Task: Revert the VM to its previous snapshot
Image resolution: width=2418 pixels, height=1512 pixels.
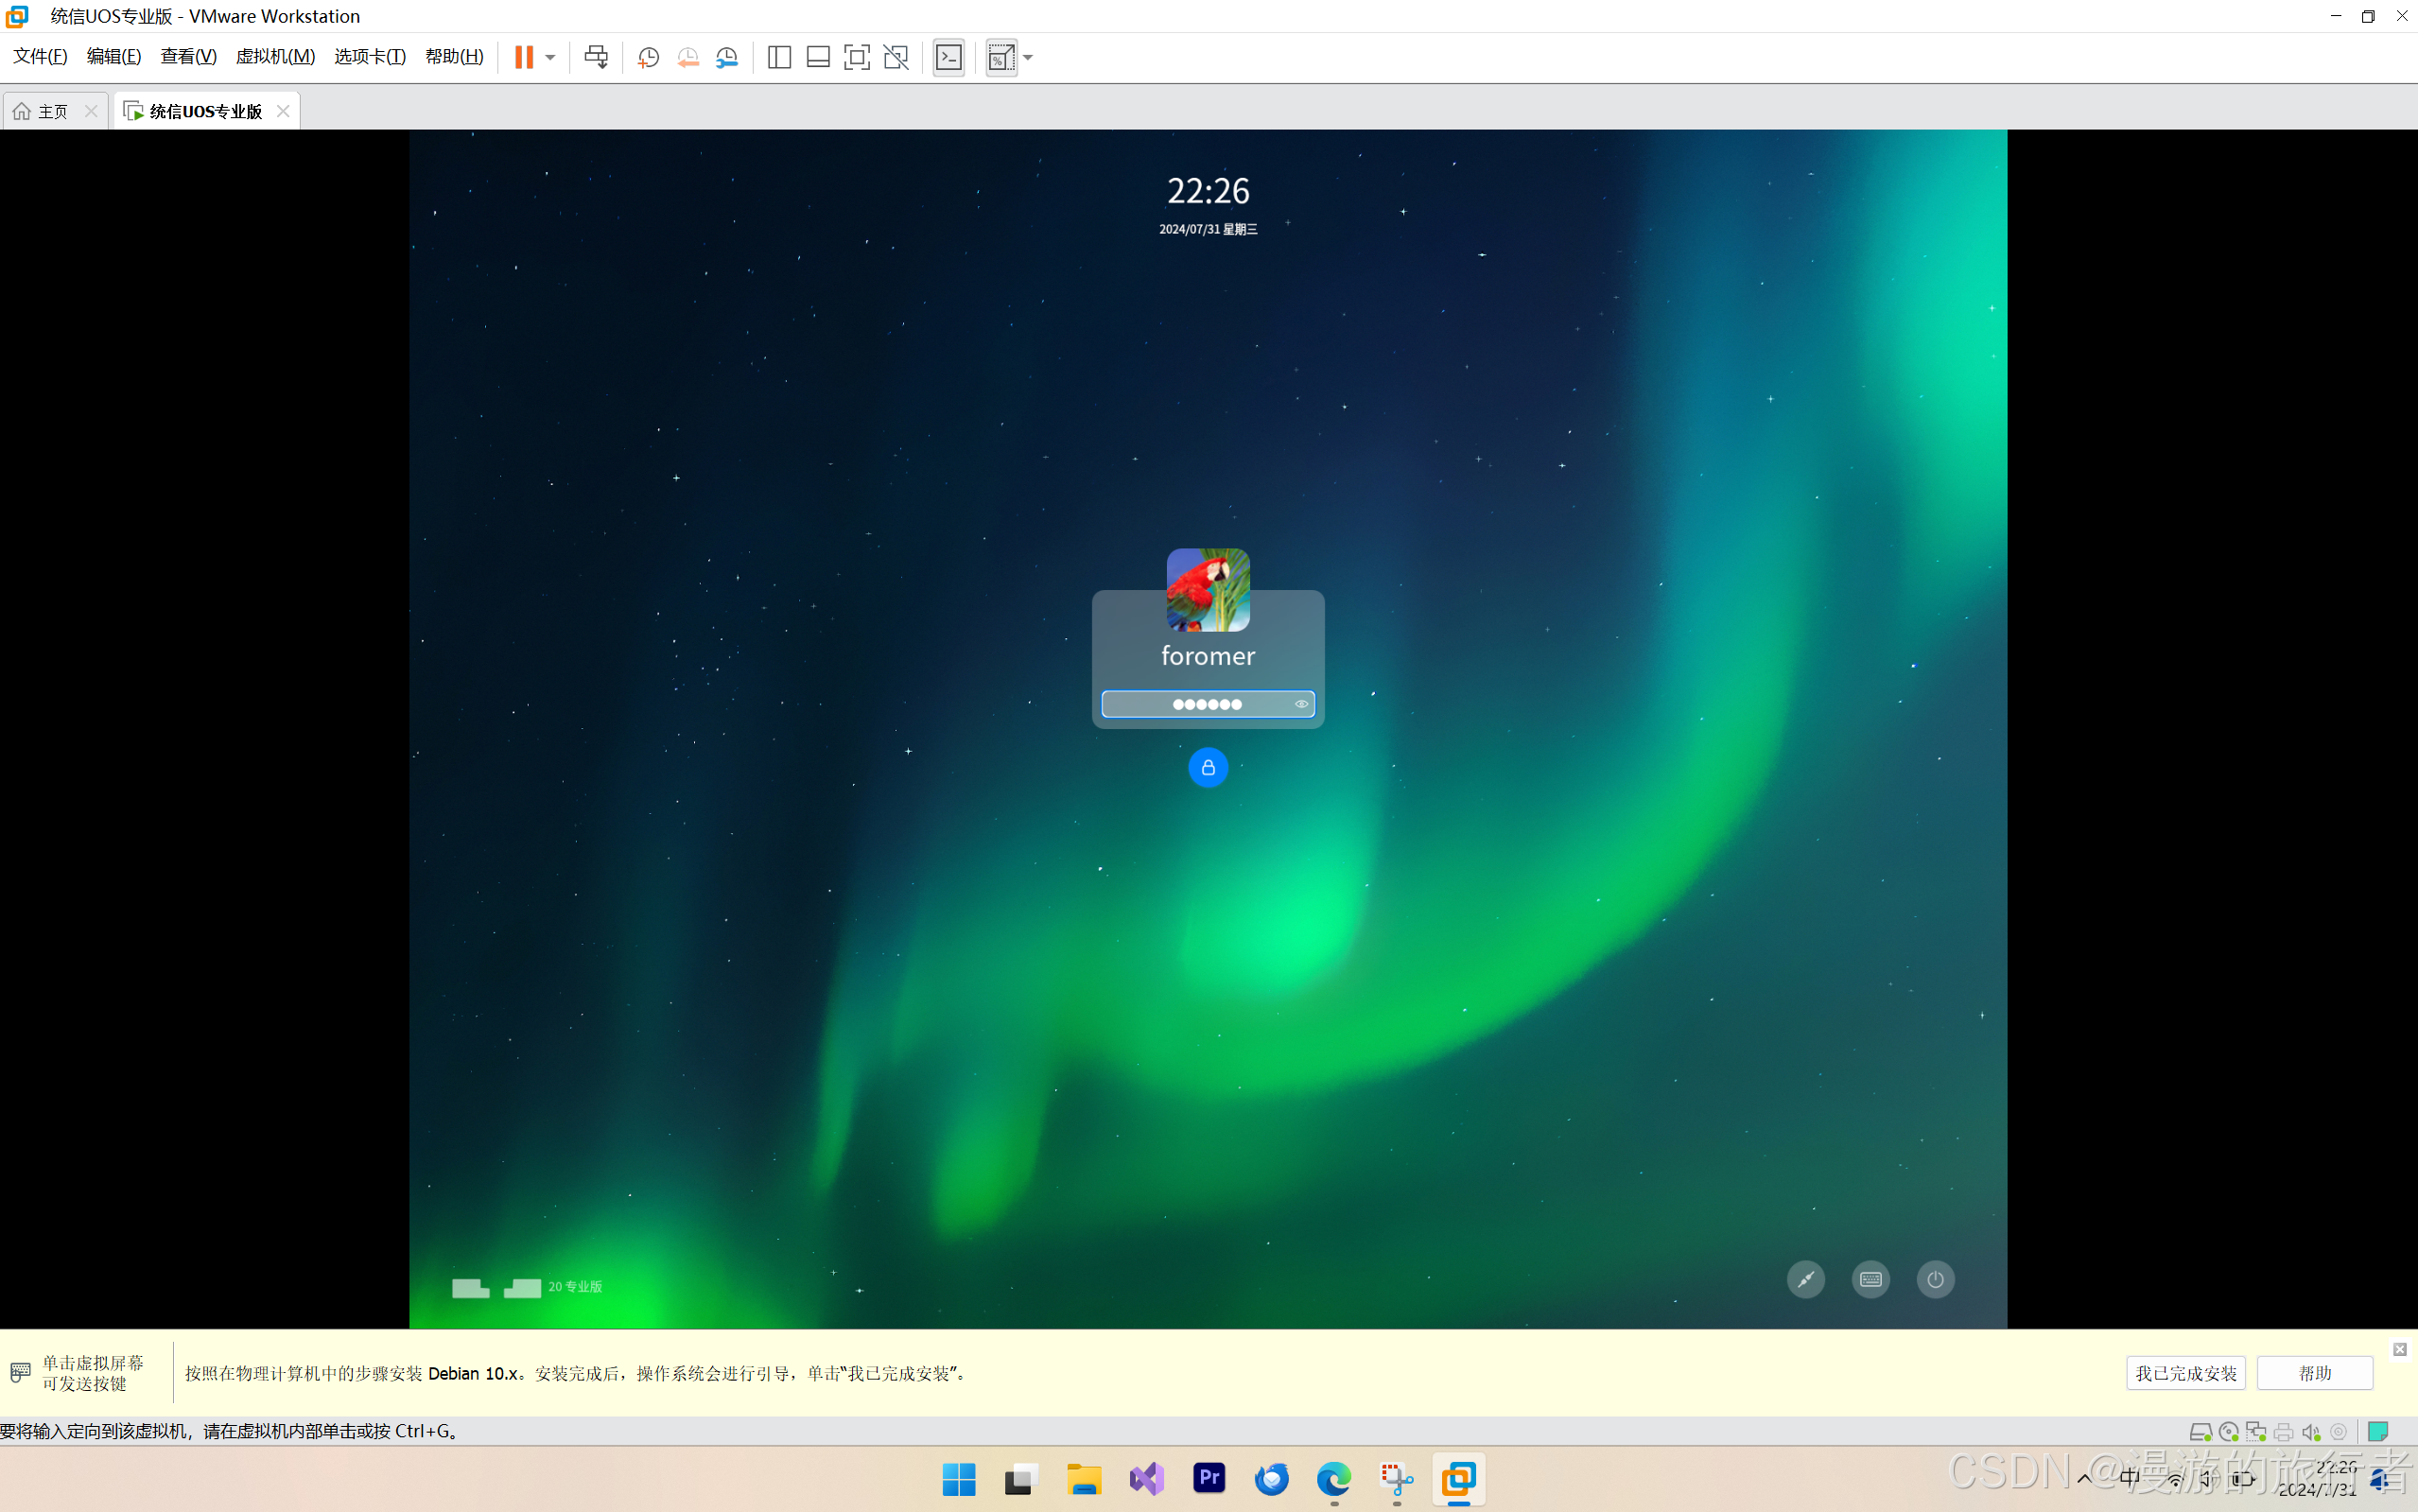Action: pyautogui.click(x=688, y=57)
